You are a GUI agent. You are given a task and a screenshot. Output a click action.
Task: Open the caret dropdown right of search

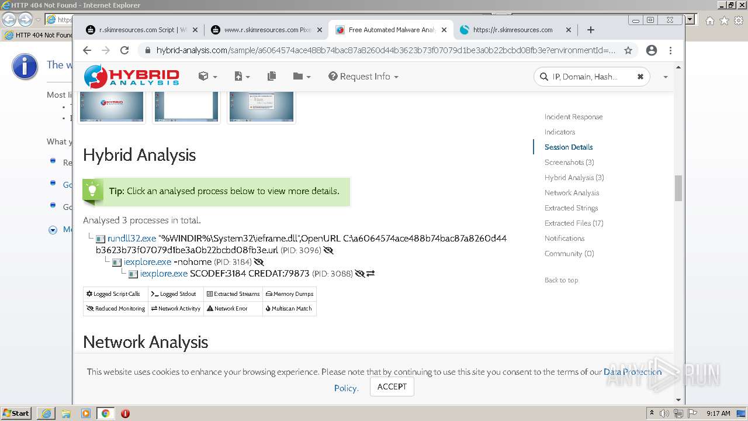point(665,77)
